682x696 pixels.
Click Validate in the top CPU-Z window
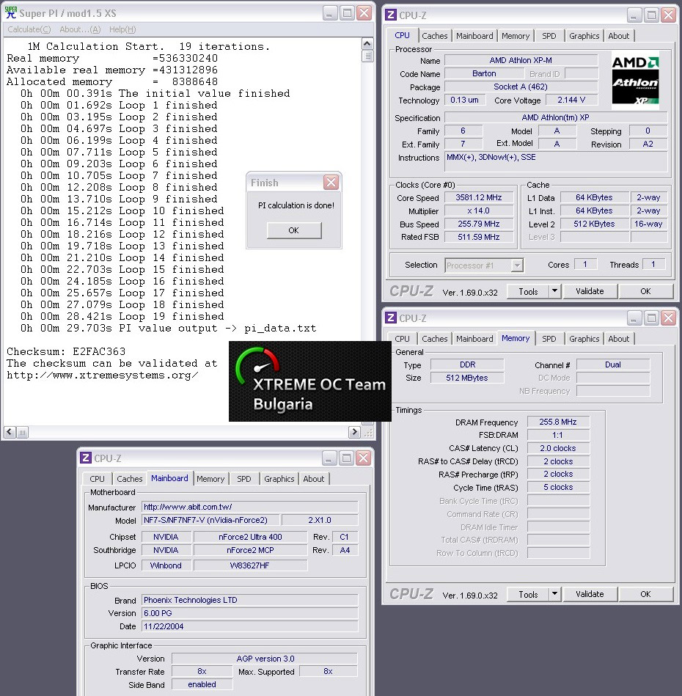pos(590,292)
